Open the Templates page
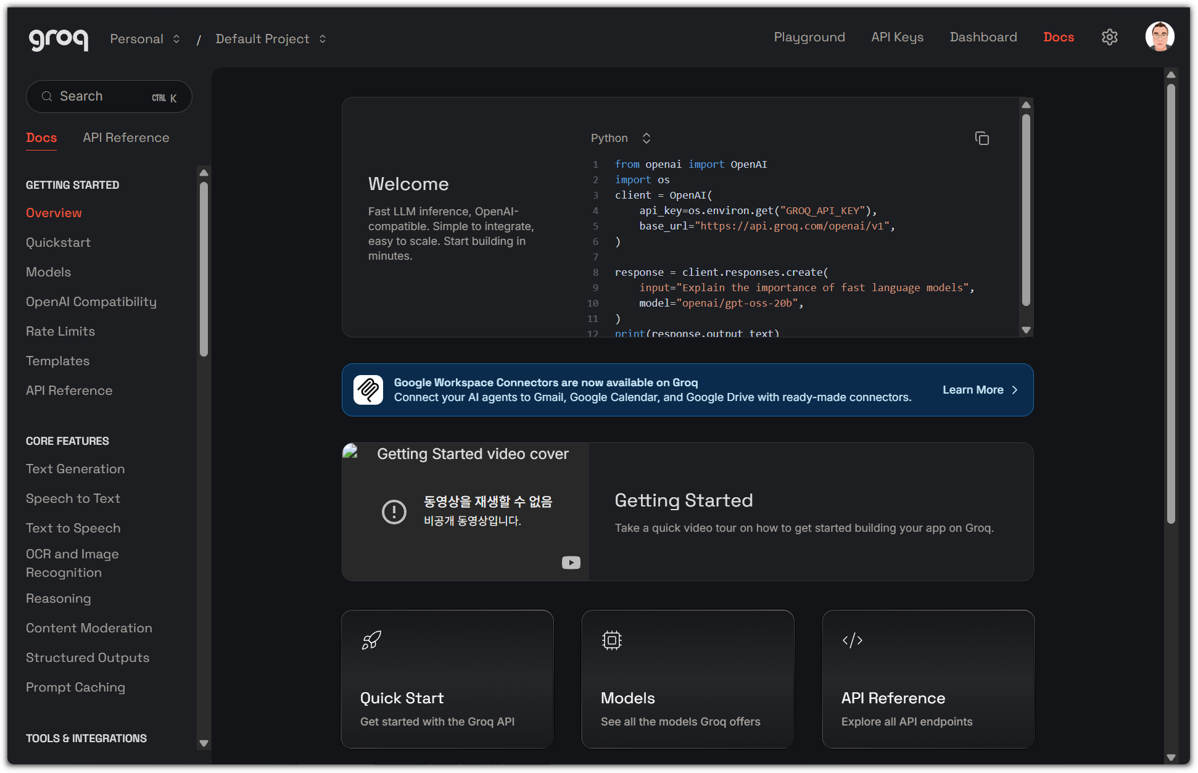Screen dimensions: 1198x773 coord(57,361)
